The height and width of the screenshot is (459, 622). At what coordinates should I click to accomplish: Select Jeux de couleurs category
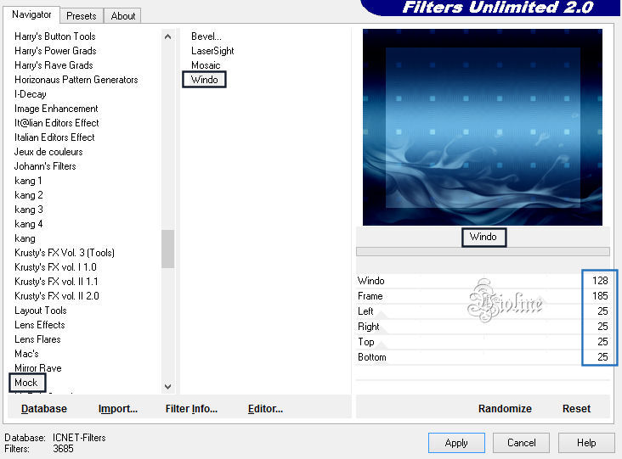click(x=48, y=152)
